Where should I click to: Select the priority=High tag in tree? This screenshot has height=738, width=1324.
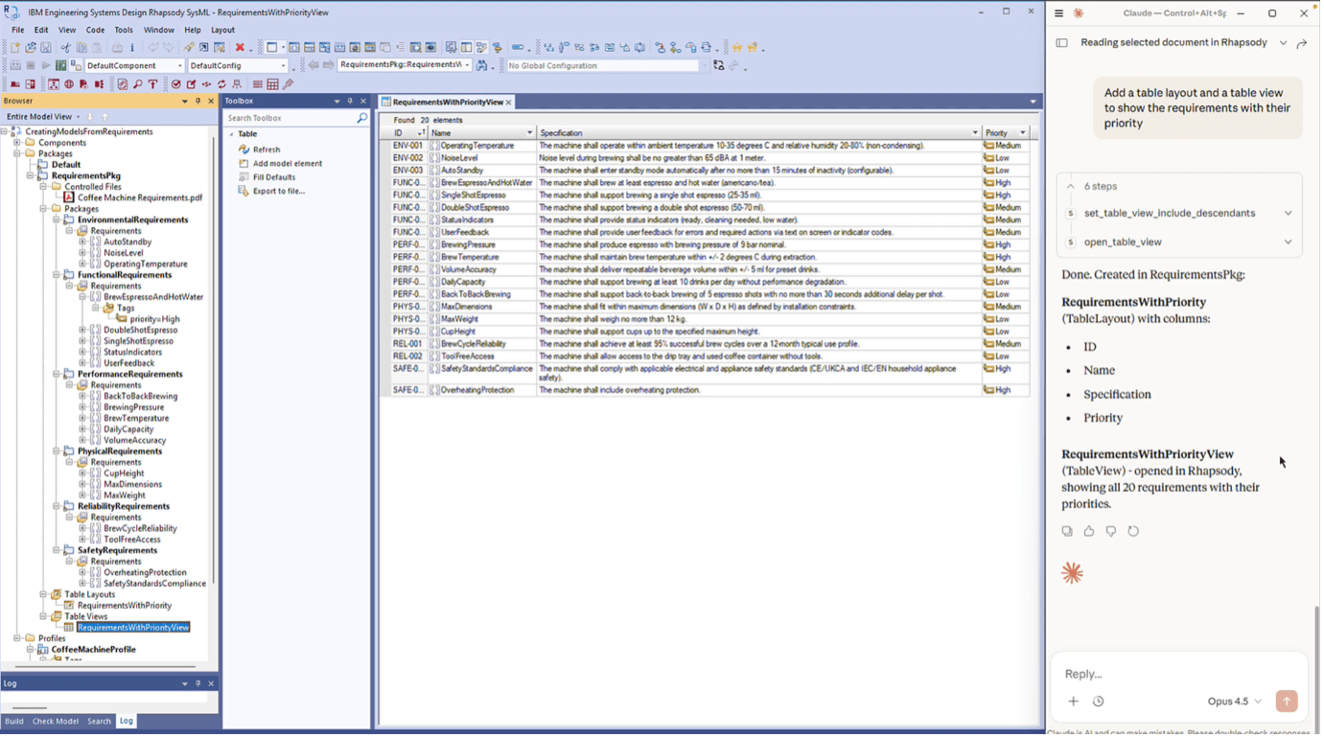click(x=154, y=319)
